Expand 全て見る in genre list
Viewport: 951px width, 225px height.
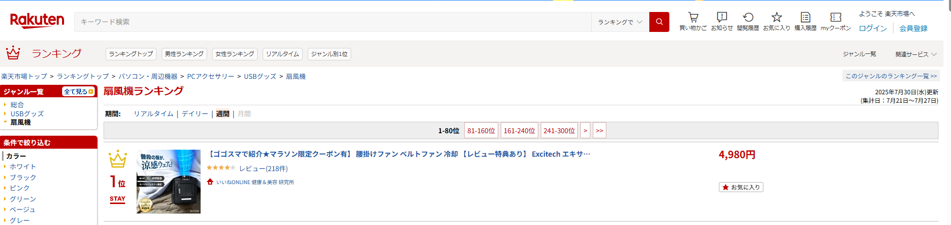coord(79,92)
